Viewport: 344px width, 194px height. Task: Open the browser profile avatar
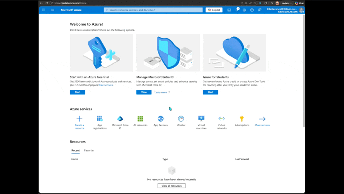pyautogui.click(x=277, y=3)
